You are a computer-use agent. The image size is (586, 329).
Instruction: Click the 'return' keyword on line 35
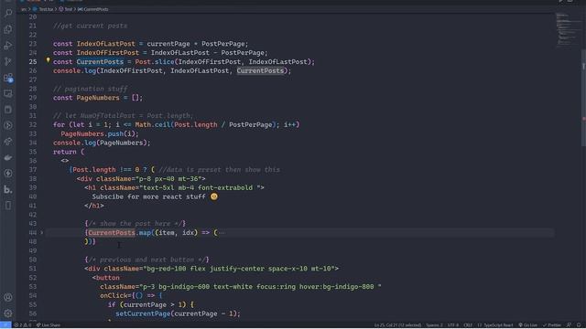(65, 152)
